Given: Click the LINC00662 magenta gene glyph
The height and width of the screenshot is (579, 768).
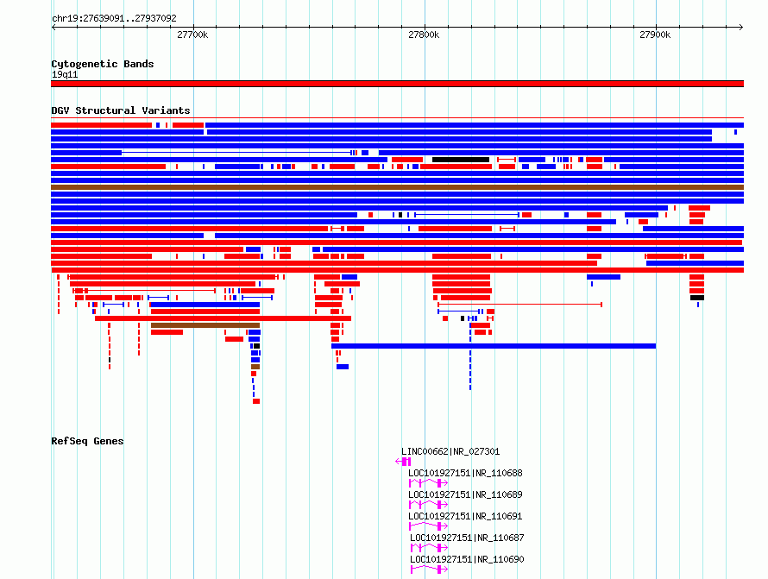Looking at the screenshot, I should pos(403,462).
